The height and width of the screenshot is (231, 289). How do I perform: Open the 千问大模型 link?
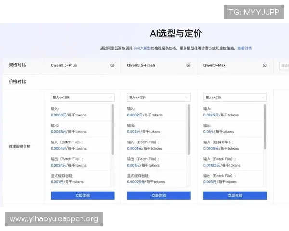pyautogui.click(x=142, y=48)
